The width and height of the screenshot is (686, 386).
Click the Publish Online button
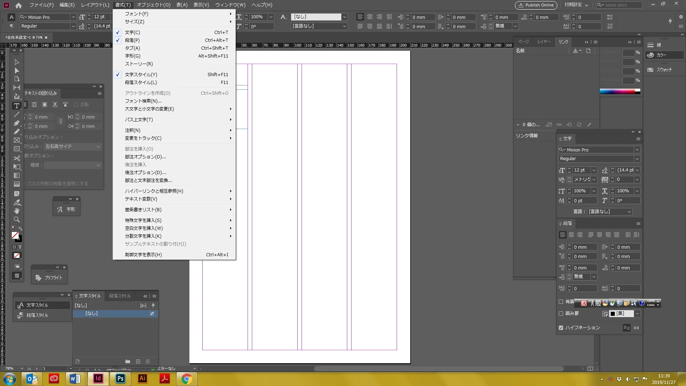pyautogui.click(x=536, y=5)
